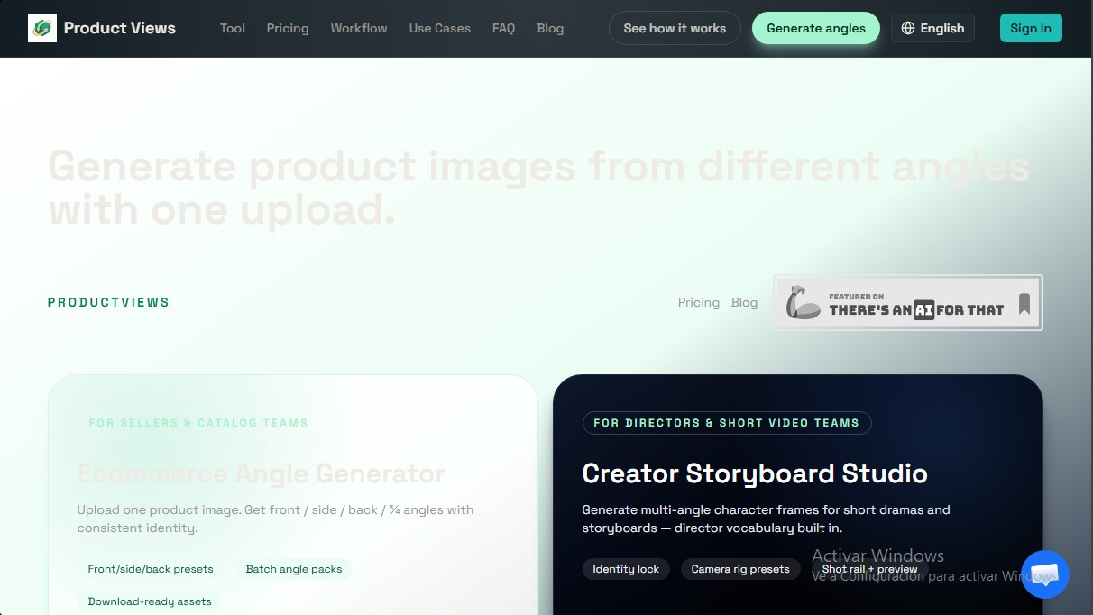
Task: Click the Shot rail + preview chip
Action: [869, 569]
